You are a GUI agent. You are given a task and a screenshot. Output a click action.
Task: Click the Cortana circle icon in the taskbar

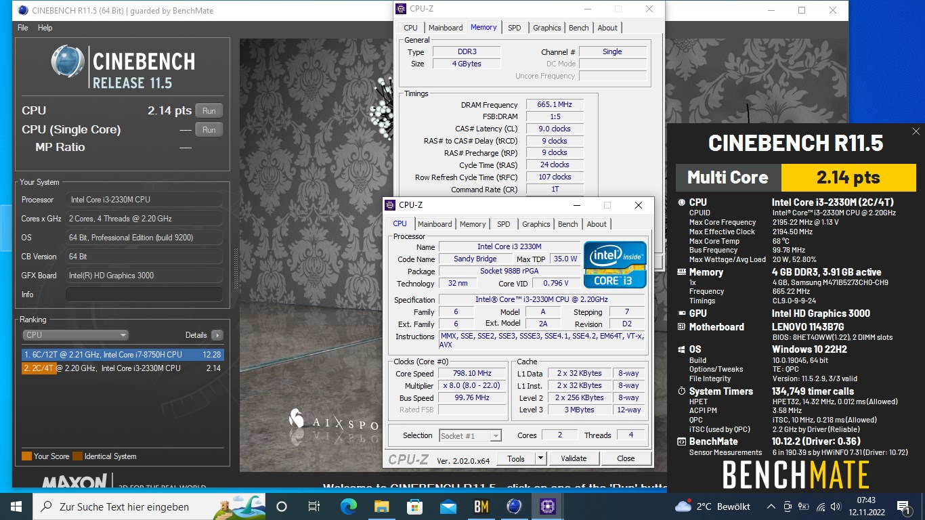[282, 506]
